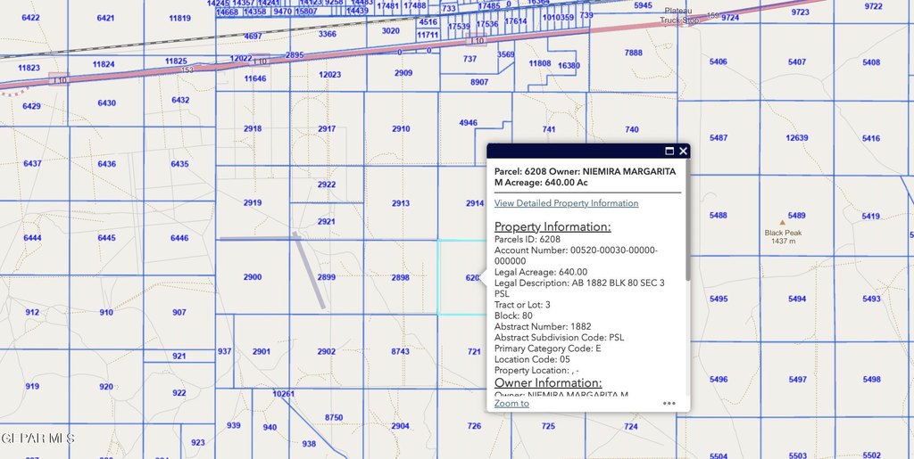Select parcel 10261 on the map
The width and height of the screenshot is (914, 459).
[283, 393]
